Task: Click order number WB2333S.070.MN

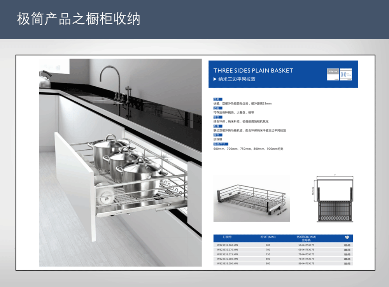Action: point(227,250)
